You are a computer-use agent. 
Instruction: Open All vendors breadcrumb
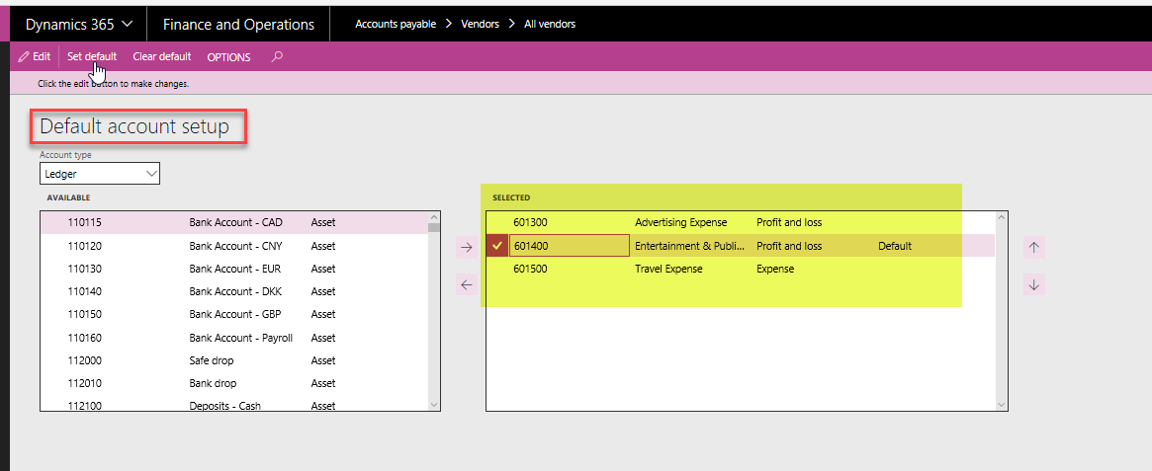pyautogui.click(x=551, y=24)
